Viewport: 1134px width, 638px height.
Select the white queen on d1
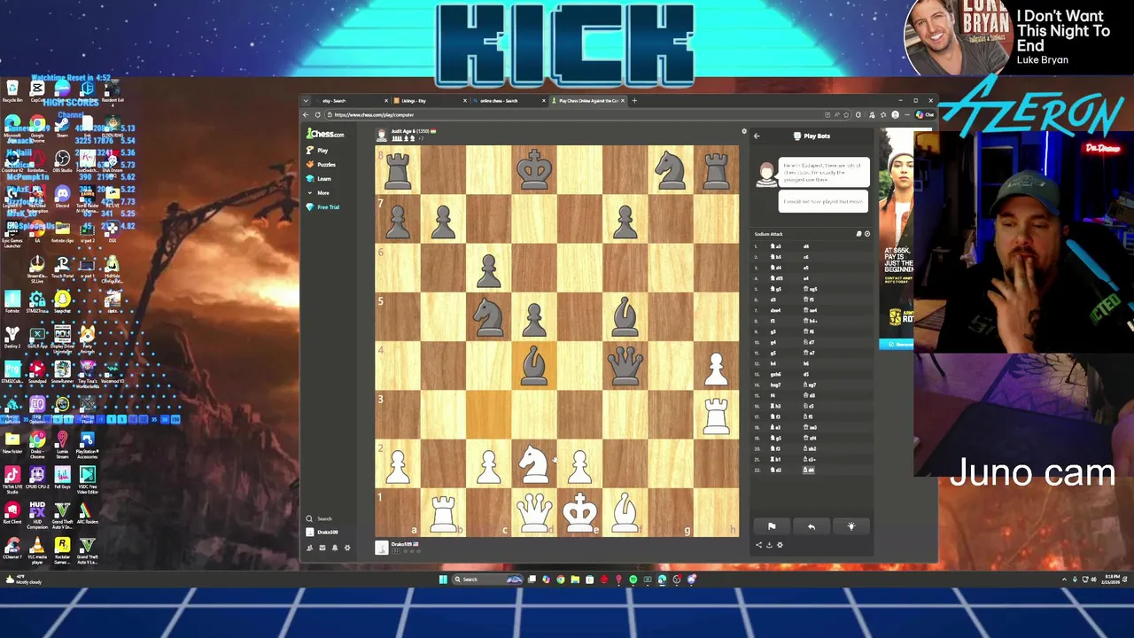(x=534, y=513)
